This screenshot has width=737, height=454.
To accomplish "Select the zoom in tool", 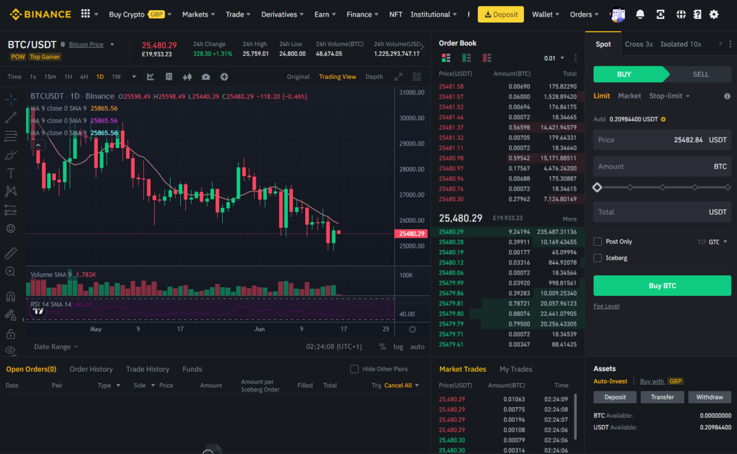I will pos(10,272).
